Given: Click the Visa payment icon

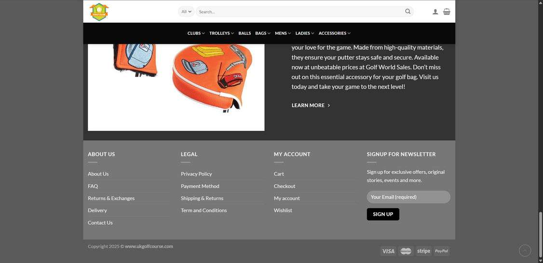Looking at the screenshot, I should tap(388, 251).
